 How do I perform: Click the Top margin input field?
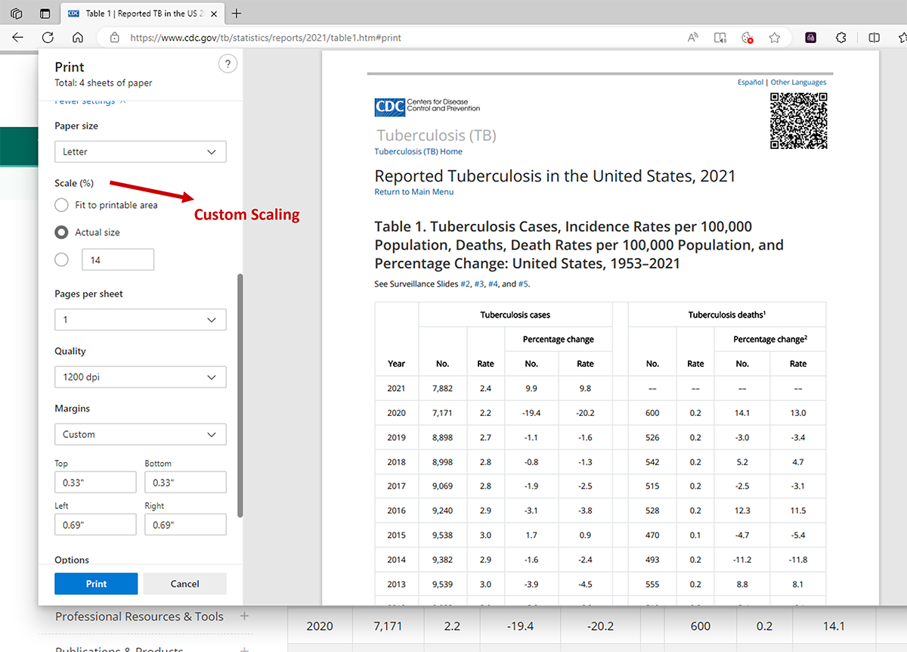click(x=95, y=483)
